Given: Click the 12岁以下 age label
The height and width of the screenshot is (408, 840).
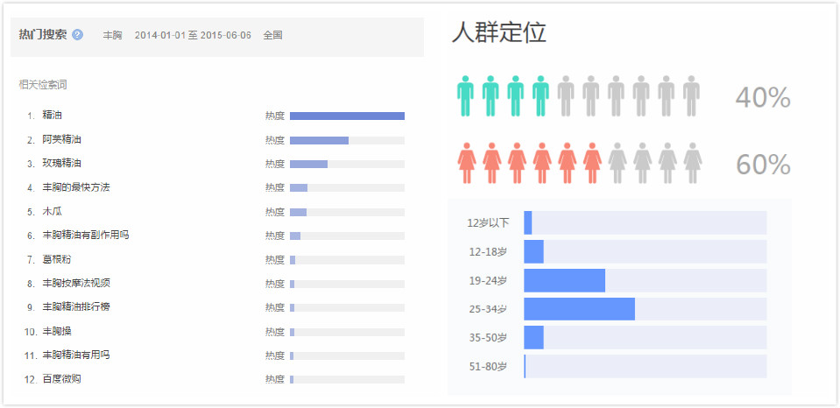Looking at the screenshot, I should 488,222.
